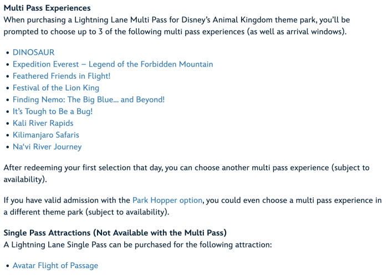Follow the Park Hopper option link
Viewport: 388px width, 277px height.
(167, 200)
